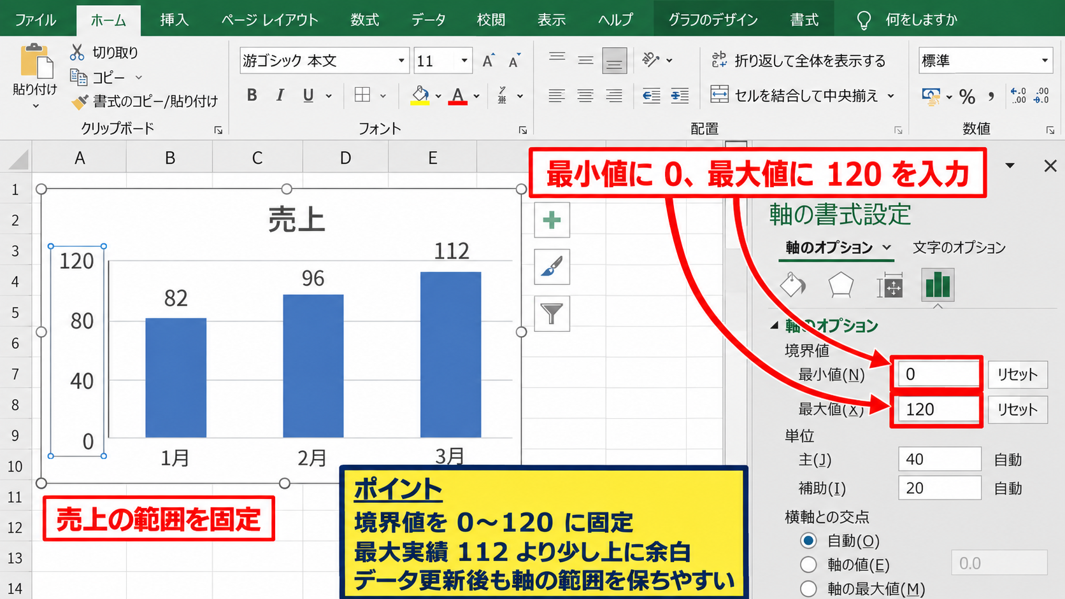
Task: Click the 主(J) unit input field
Action: 940,459
